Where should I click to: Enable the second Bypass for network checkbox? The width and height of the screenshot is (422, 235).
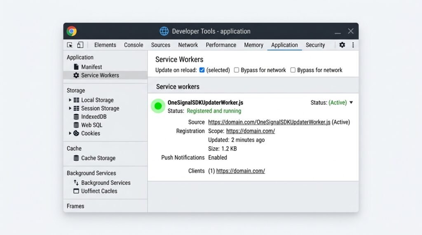click(x=293, y=70)
